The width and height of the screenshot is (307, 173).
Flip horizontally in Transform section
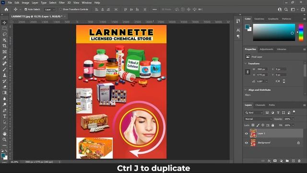pyautogui.click(x=278, y=81)
